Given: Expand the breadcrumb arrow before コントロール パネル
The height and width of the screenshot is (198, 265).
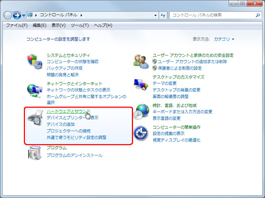Looking at the screenshot, I should tap(36, 15).
